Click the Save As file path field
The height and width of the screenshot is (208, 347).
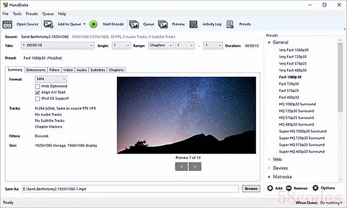point(130,189)
